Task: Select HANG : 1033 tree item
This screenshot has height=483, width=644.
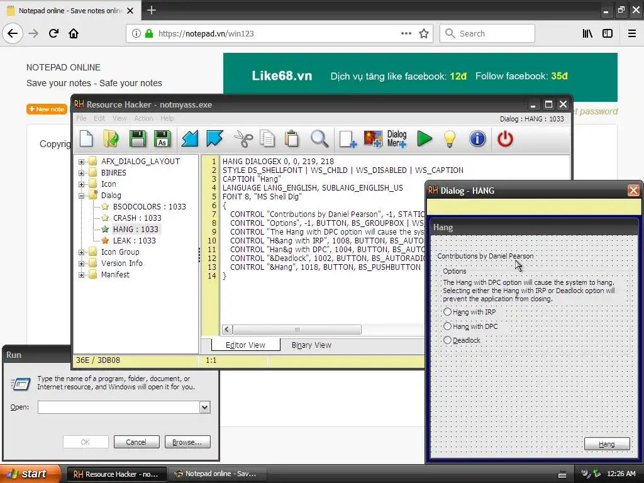Action: (x=136, y=229)
